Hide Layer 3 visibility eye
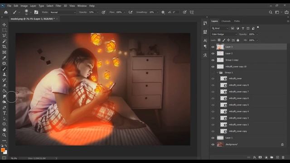The image size is (290, 163). [x=213, y=47]
